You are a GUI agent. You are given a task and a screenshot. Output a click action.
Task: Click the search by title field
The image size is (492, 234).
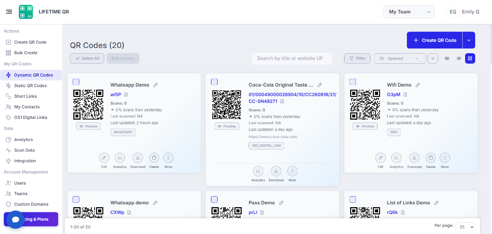pyautogui.click(x=292, y=58)
